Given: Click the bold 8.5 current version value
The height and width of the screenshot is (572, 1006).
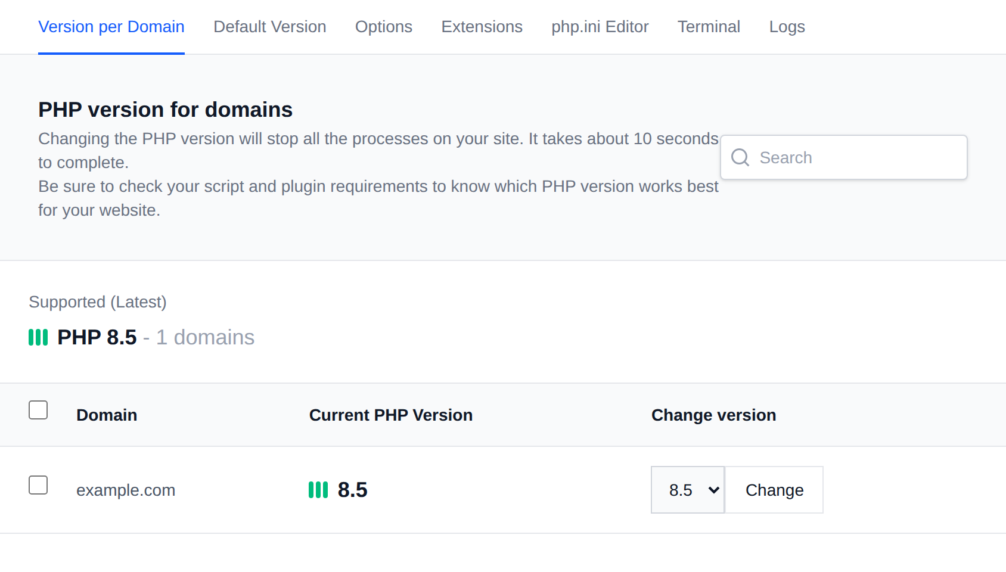Looking at the screenshot, I should [353, 490].
